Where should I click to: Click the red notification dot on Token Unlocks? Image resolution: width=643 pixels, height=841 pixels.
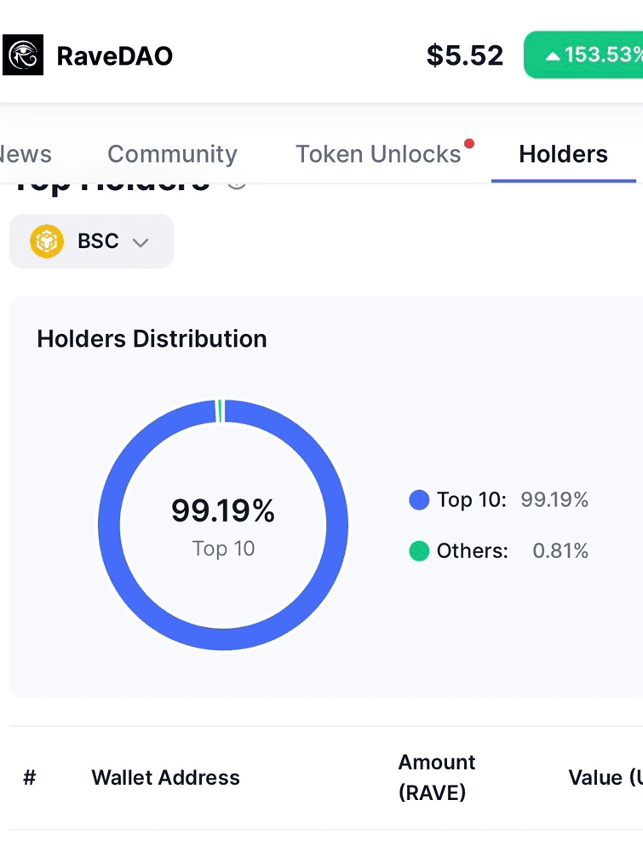coord(469,143)
